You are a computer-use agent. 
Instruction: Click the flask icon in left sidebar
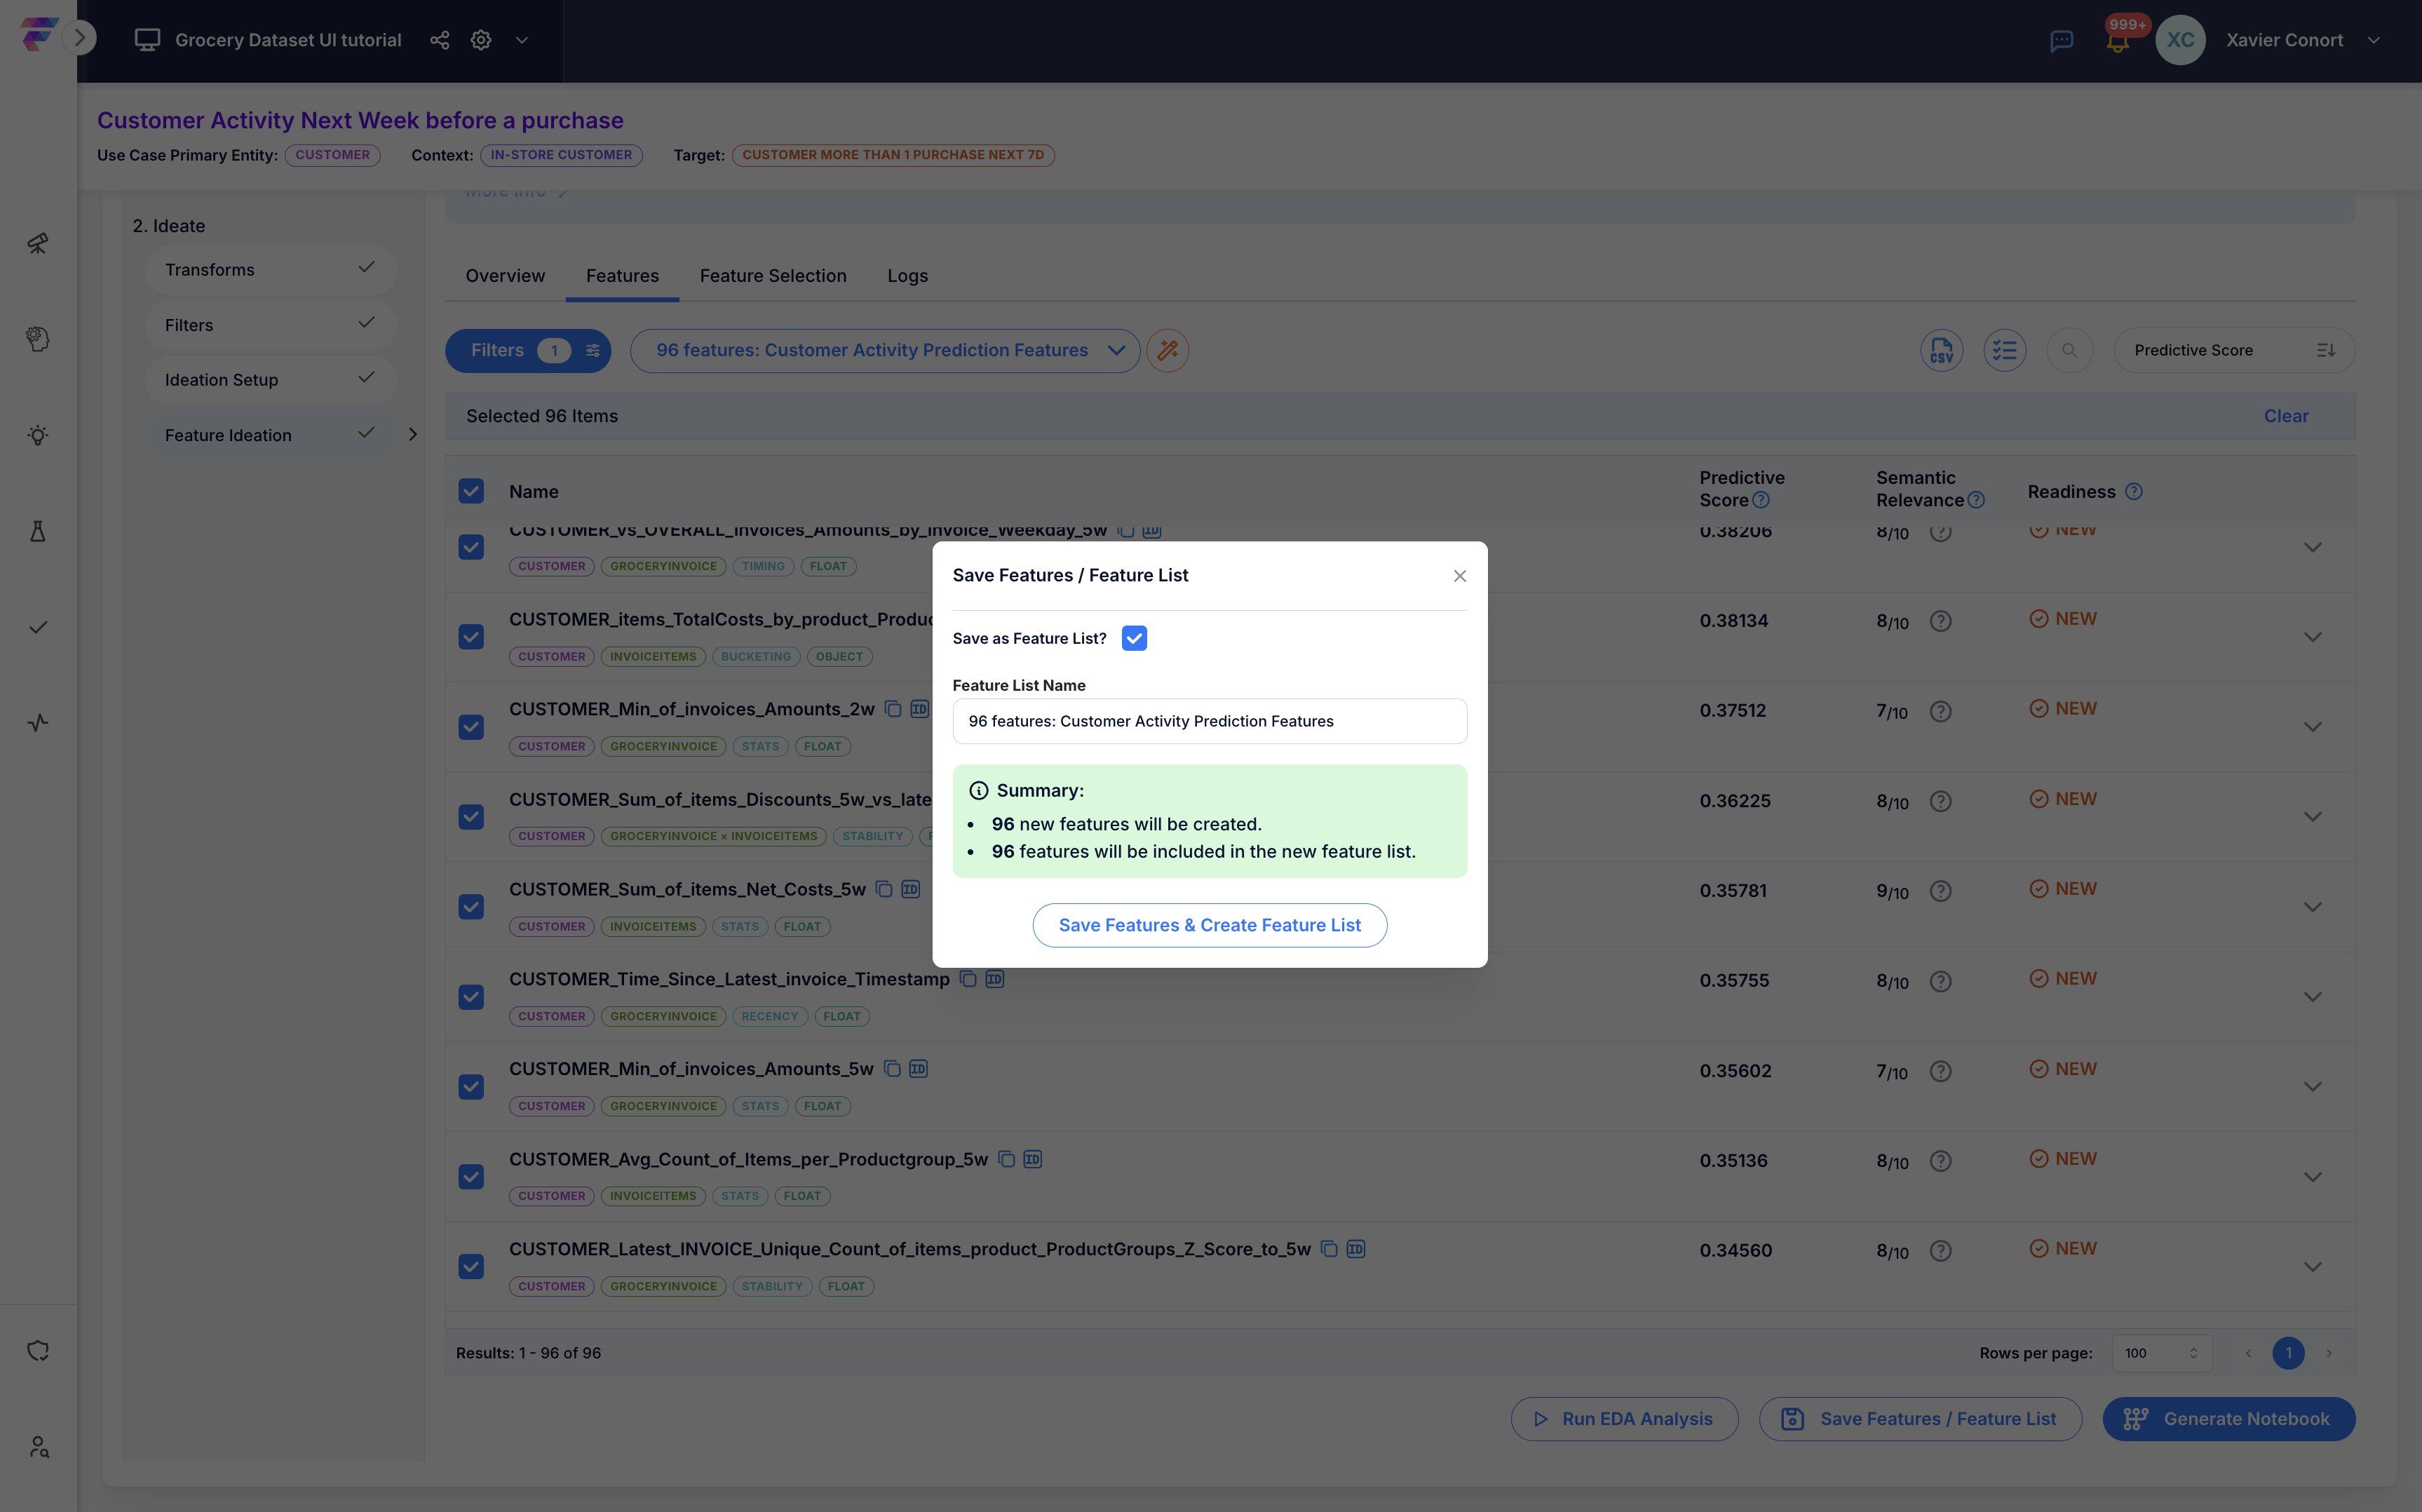click(x=38, y=531)
